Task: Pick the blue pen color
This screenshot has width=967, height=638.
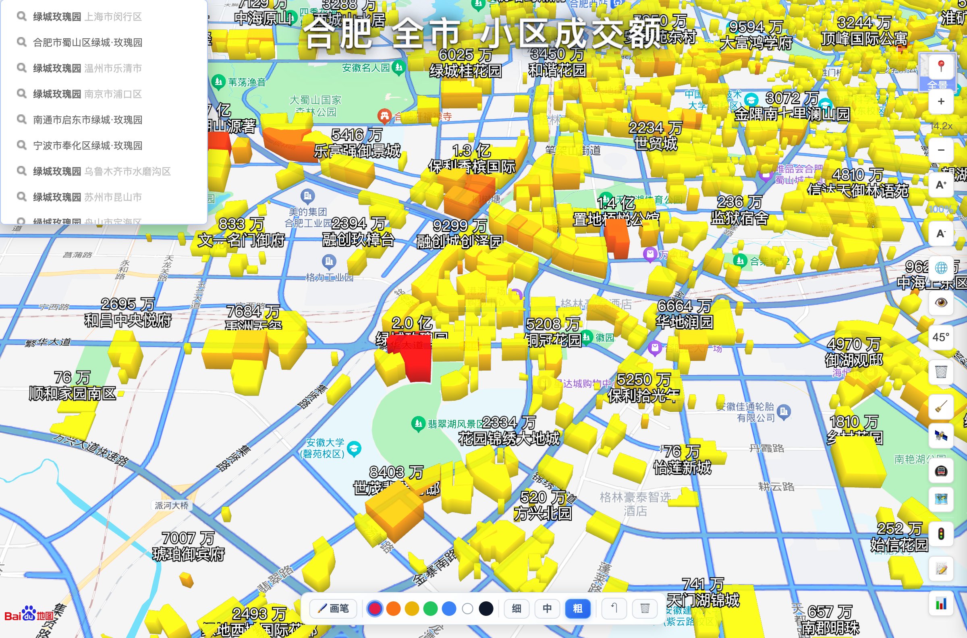Action: (449, 609)
